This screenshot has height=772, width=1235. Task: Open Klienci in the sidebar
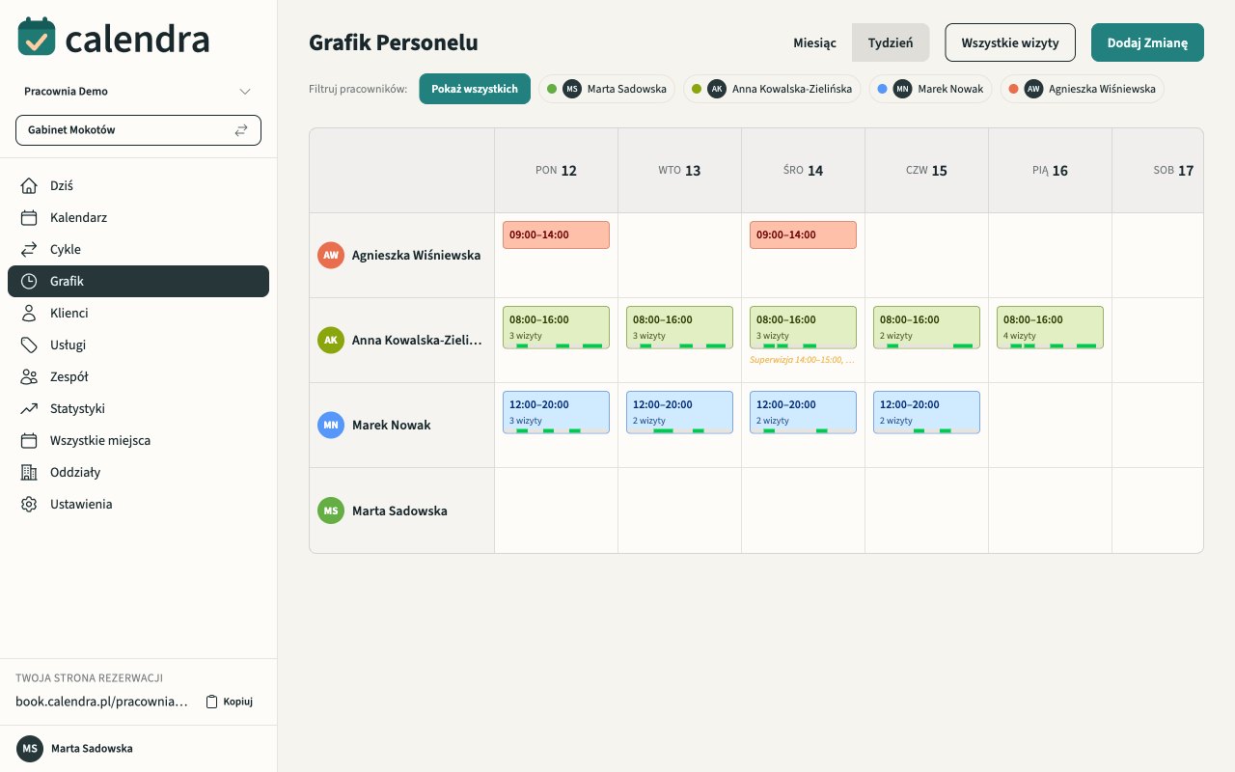[138, 313]
